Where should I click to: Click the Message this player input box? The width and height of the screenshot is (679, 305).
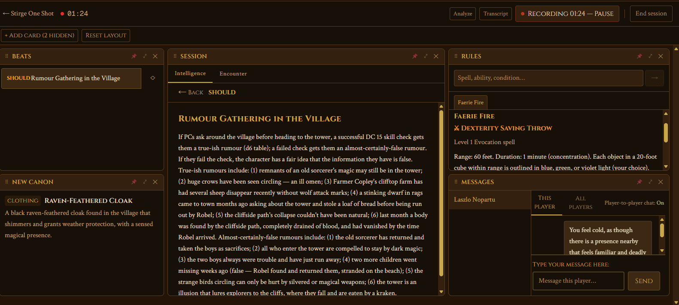pos(579,281)
